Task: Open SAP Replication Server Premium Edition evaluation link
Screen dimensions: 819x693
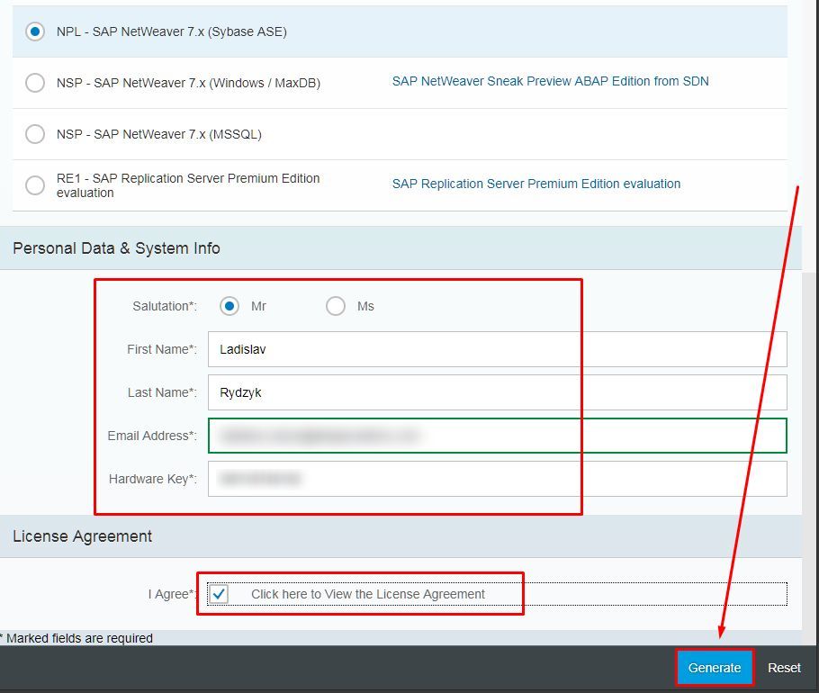Action: (535, 184)
